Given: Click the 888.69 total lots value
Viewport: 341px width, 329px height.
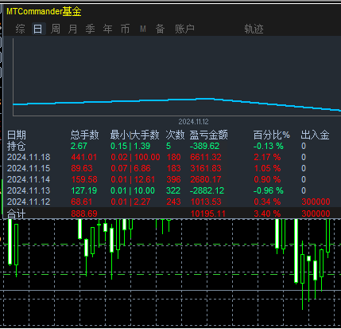Looking at the screenshot, I should point(84,213).
